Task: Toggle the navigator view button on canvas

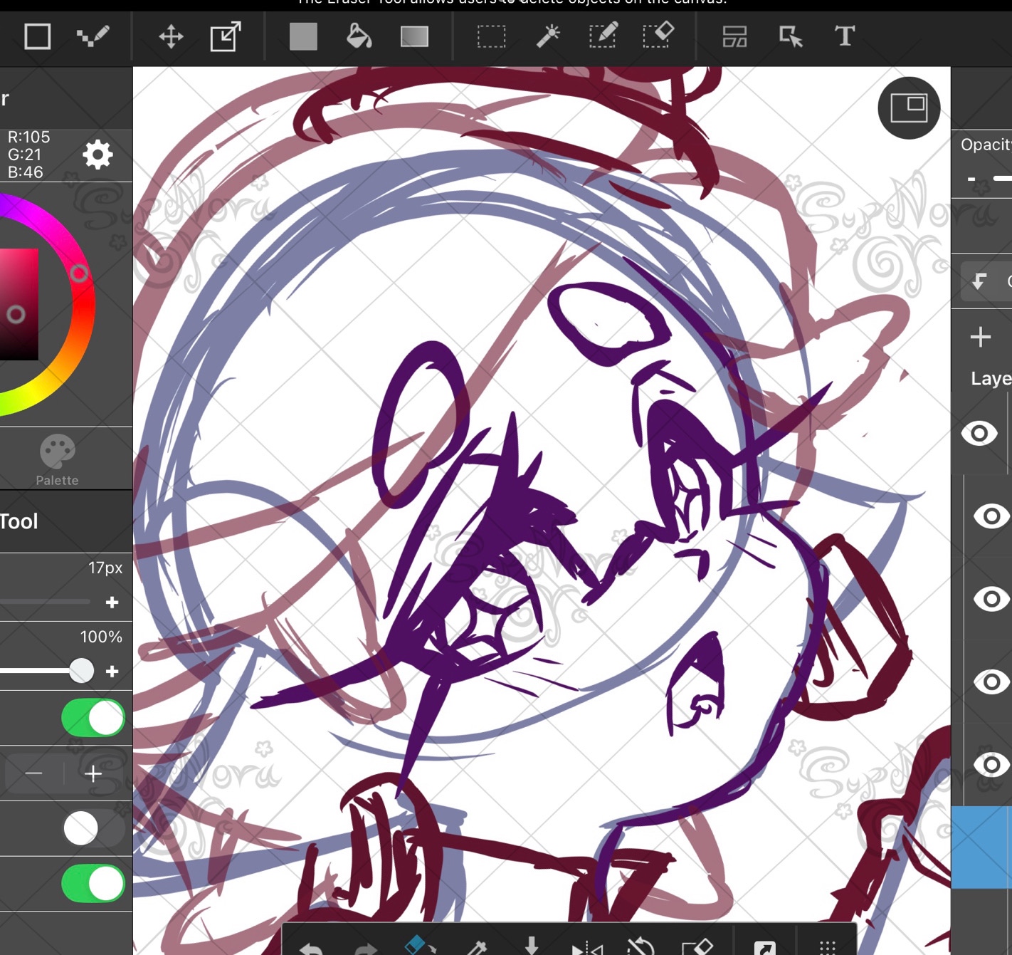Action: point(909,108)
